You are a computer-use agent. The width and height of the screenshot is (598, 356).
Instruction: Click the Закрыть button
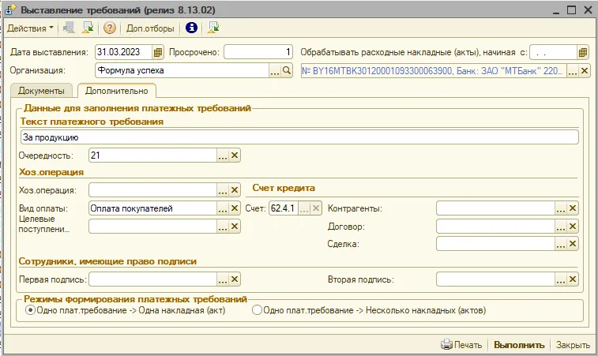point(573,345)
